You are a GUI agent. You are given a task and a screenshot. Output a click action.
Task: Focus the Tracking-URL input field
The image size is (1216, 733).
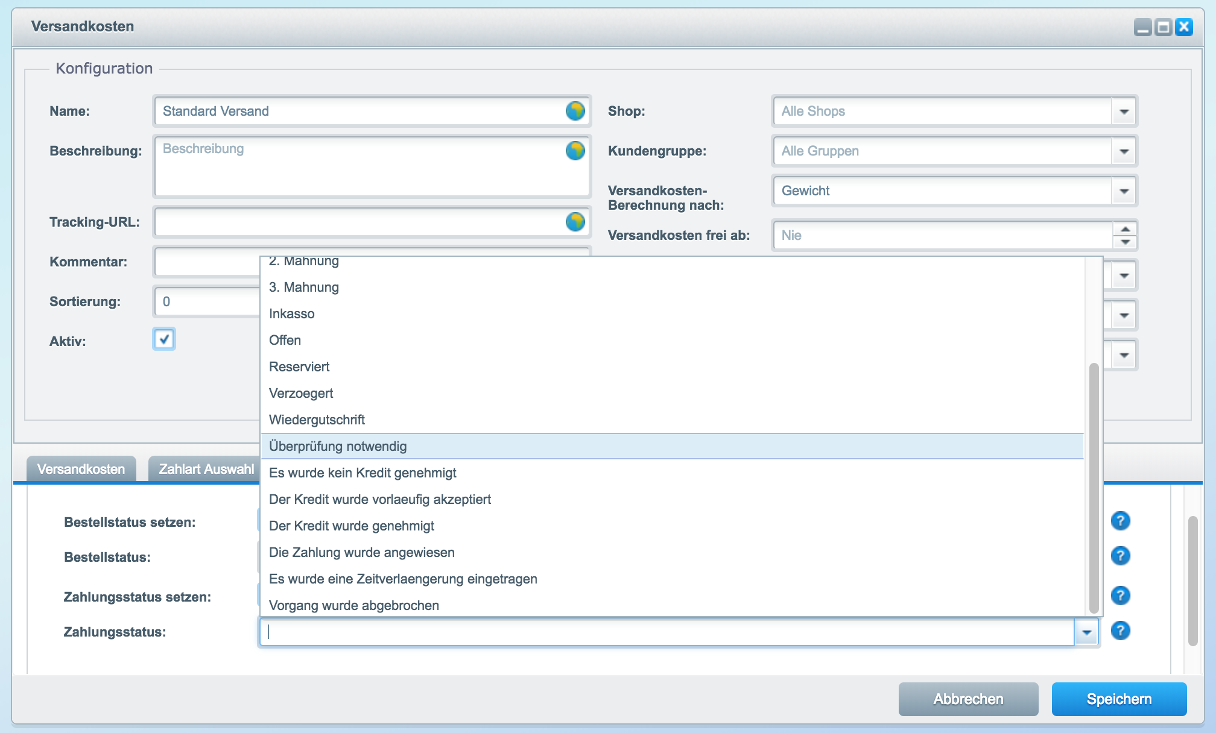[x=372, y=222]
